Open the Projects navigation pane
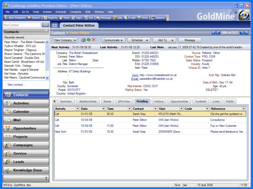The image size is (253, 189). (x=26, y=137)
